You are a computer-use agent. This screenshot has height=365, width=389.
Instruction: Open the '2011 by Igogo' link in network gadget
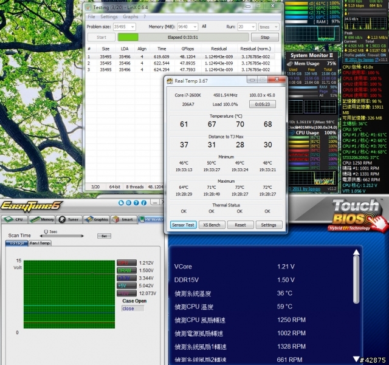[359, 60]
